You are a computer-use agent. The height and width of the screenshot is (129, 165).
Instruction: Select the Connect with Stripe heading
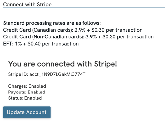click(x=27, y=5)
